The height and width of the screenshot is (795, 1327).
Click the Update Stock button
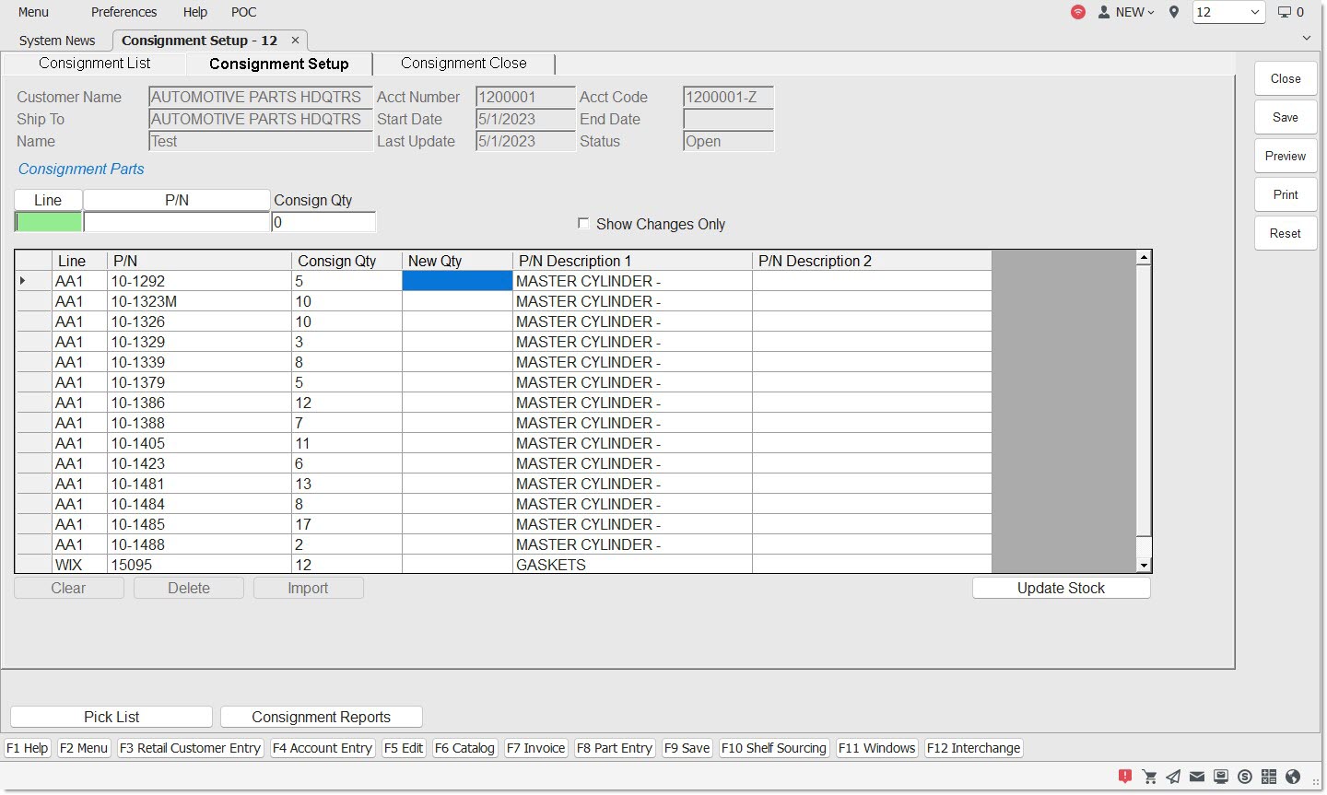tap(1061, 589)
